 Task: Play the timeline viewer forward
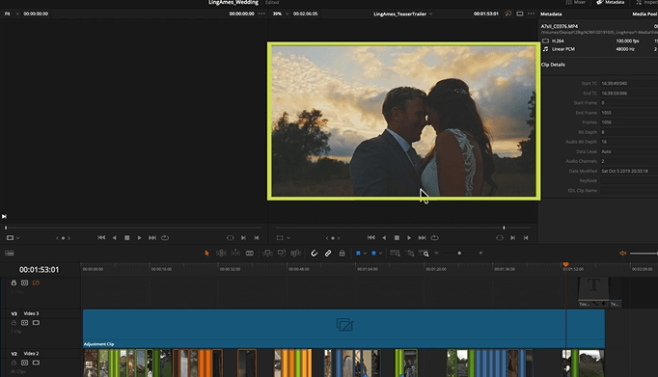[x=409, y=238]
